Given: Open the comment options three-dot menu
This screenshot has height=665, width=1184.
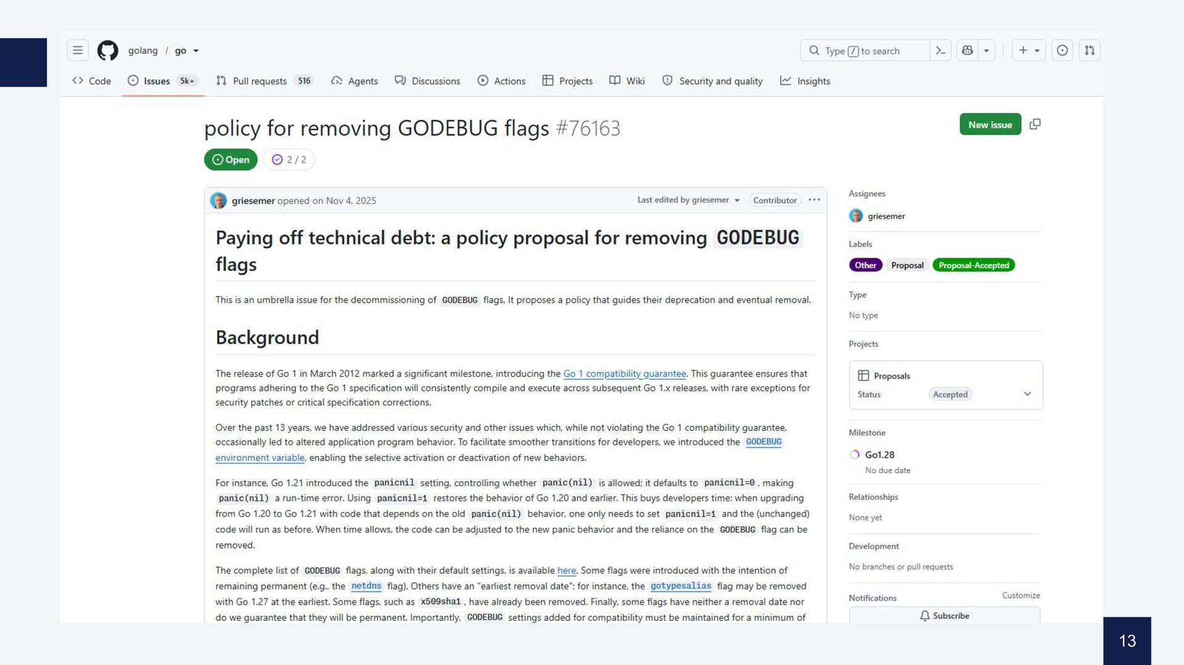Looking at the screenshot, I should click(814, 200).
